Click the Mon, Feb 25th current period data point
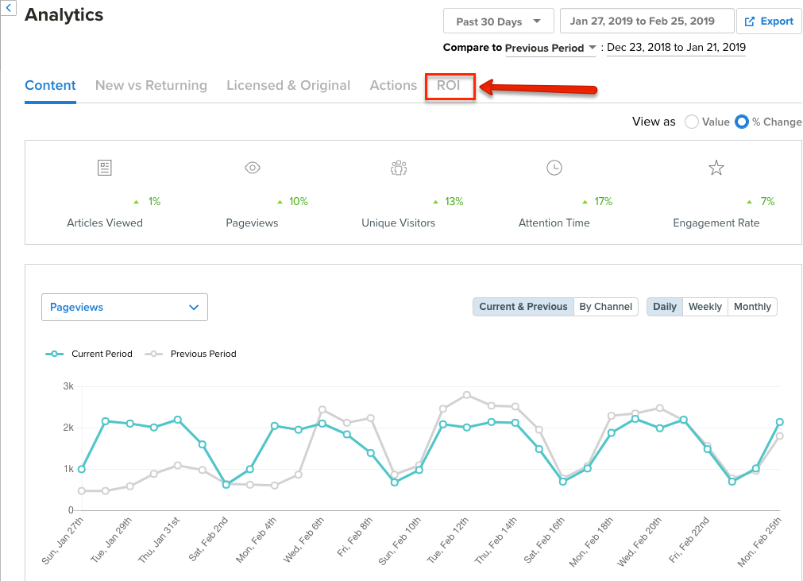The image size is (803, 581). (779, 422)
